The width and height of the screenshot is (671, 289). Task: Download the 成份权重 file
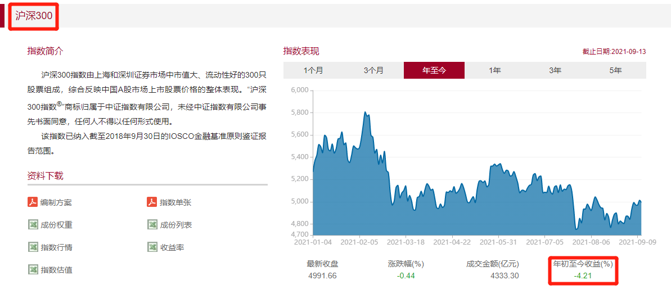[56, 225]
